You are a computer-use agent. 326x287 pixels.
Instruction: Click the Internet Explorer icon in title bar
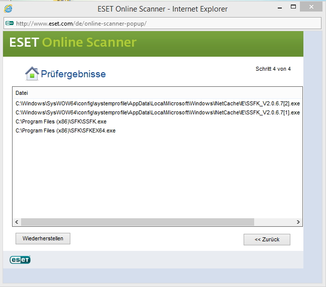8,9
